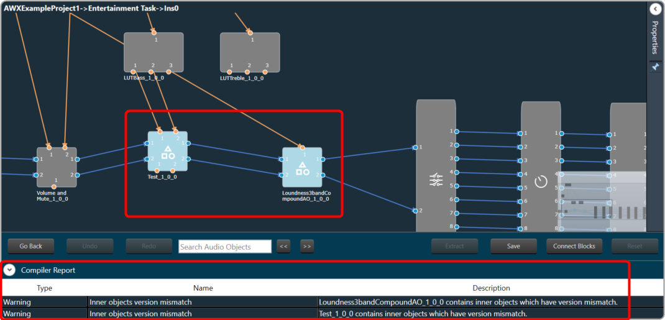Select the Test_1_0_0 compound block
Viewport: 665px width, 320px height.
[x=168, y=151]
